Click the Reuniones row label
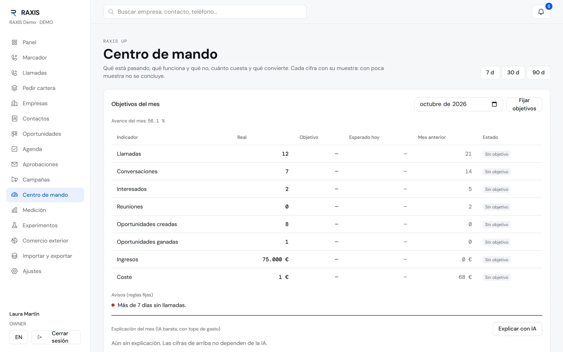The height and width of the screenshot is (352, 563). click(x=130, y=207)
